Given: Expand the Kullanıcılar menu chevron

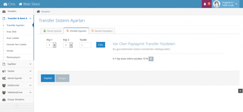Looking at the screenshot, I should [x=30, y=85].
